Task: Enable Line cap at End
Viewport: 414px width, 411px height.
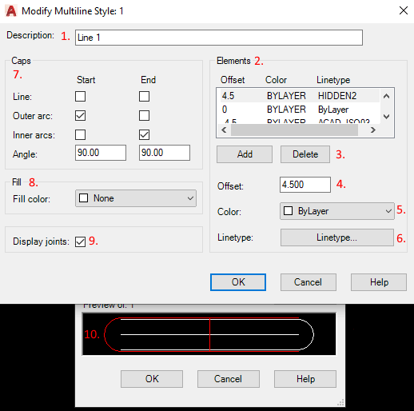Action: click(144, 97)
